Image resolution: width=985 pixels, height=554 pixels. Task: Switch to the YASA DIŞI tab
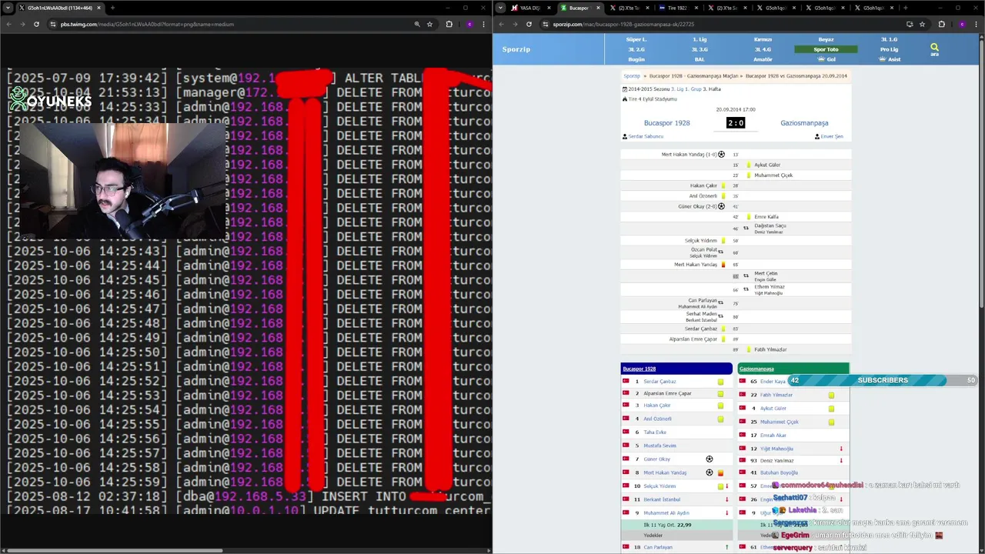point(531,8)
